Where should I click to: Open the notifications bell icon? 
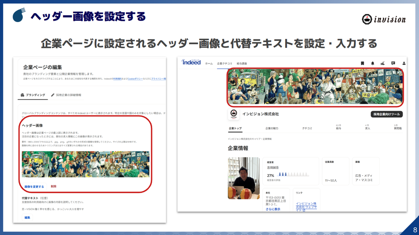372,63
